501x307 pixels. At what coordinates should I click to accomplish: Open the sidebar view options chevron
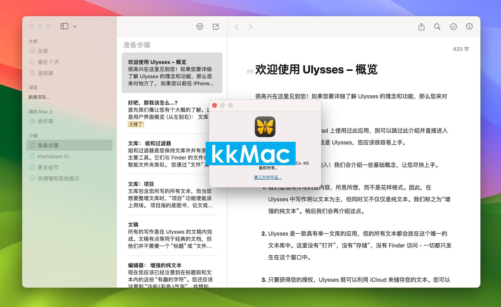click(75, 27)
